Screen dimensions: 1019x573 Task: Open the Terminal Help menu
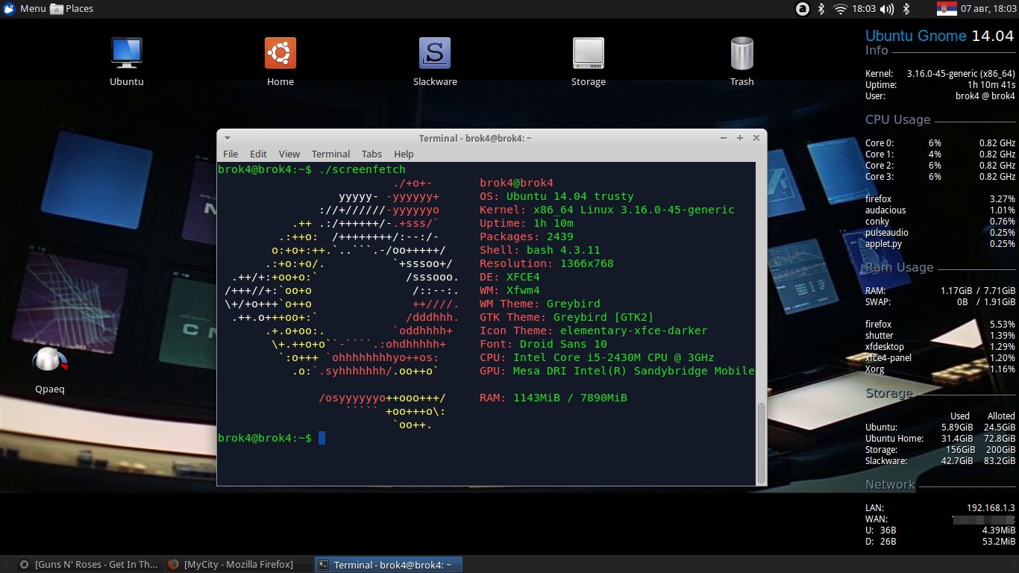[x=404, y=154]
